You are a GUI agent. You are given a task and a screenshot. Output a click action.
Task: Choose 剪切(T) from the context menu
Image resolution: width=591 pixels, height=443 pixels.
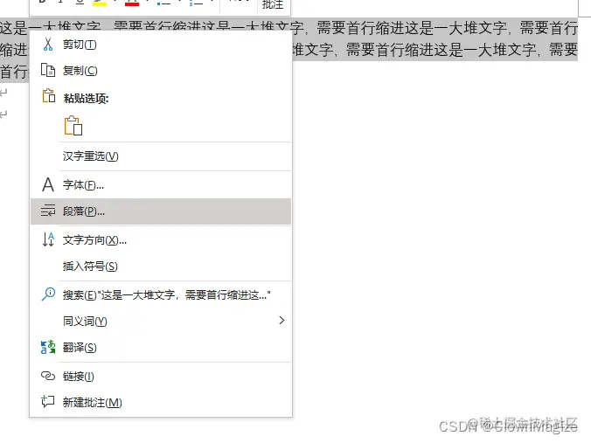pyautogui.click(x=161, y=45)
